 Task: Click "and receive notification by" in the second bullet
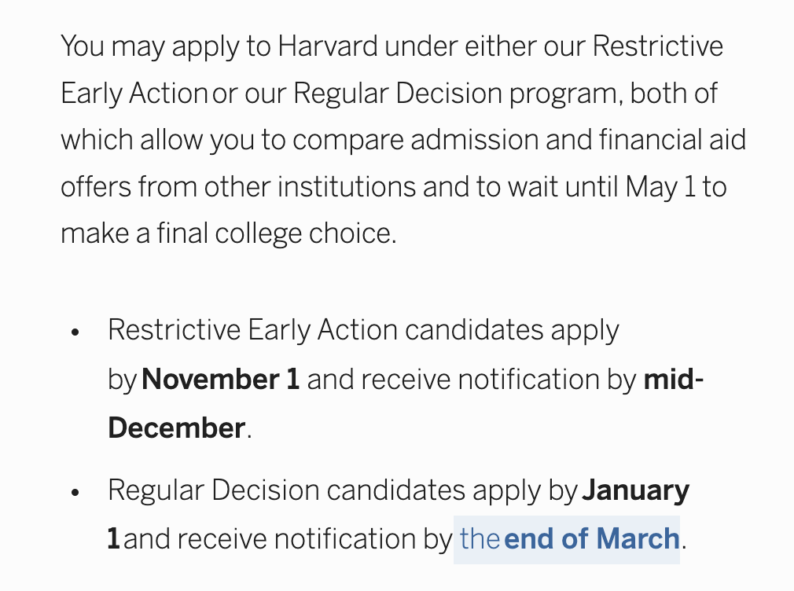pos(289,539)
